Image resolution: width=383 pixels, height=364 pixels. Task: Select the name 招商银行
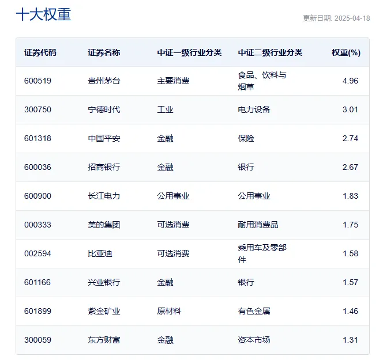[104, 167]
